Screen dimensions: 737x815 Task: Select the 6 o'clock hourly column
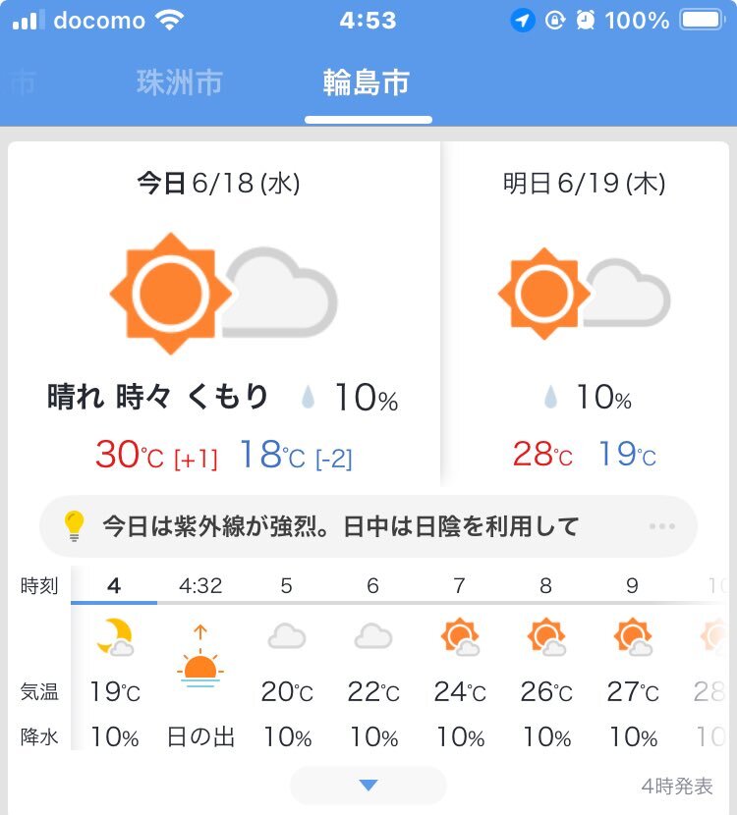(x=372, y=660)
